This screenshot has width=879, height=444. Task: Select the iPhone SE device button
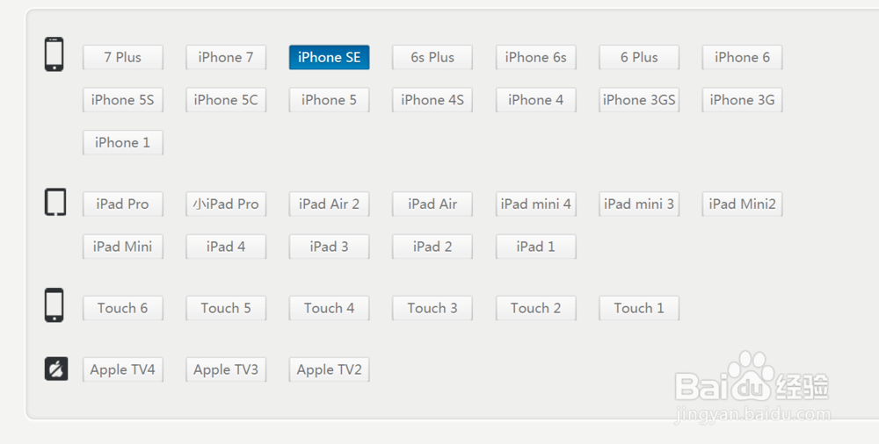(x=329, y=57)
